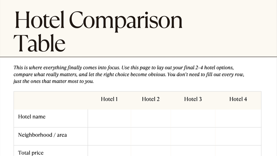Click Hotel name cell under Hotel 2
The height and width of the screenshot is (156, 277).
pos(151,118)
